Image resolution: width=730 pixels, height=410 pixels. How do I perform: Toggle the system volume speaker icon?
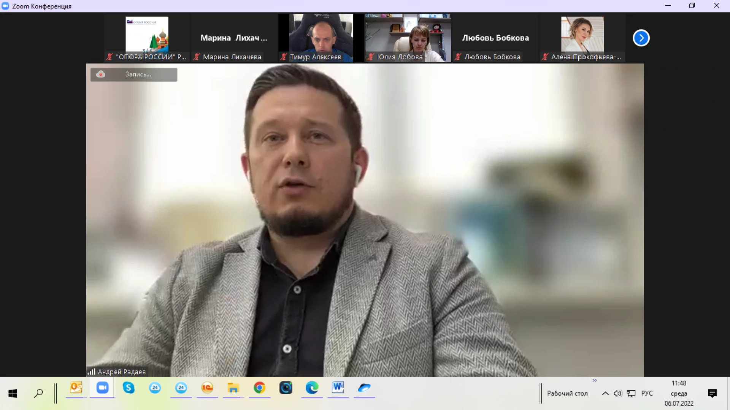point(617,394)
